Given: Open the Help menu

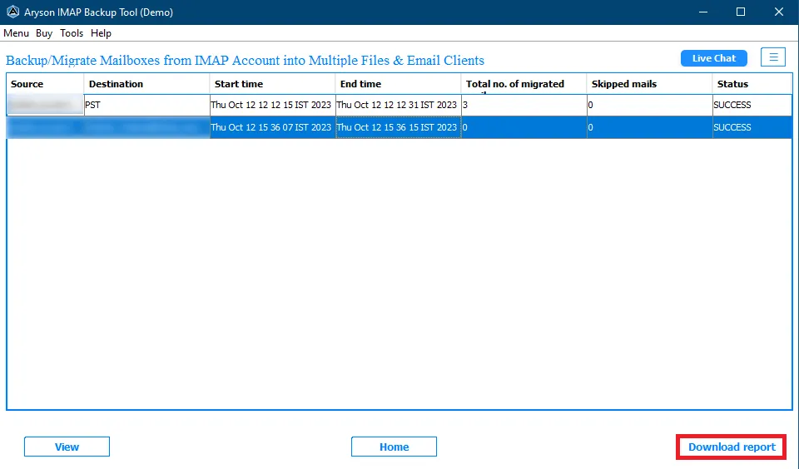Looking at the screenshot, I should [x=101, y=33].
